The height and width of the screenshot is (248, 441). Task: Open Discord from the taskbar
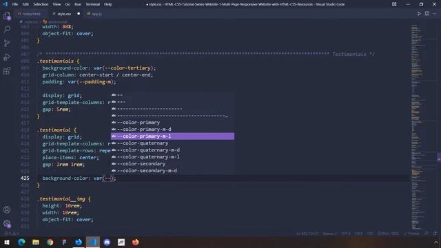pos(107,242)
